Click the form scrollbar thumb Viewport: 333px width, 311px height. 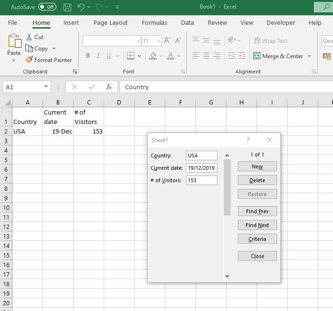pos(227,187)
